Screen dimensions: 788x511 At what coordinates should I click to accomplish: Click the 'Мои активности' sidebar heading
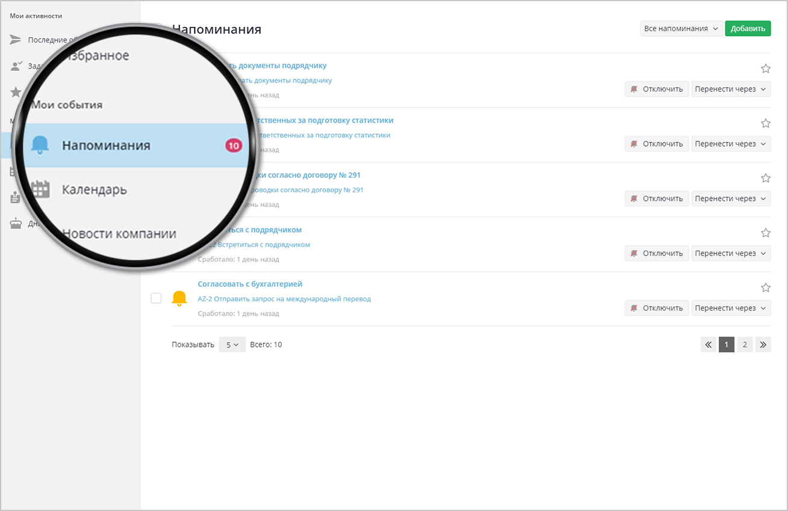36,16
